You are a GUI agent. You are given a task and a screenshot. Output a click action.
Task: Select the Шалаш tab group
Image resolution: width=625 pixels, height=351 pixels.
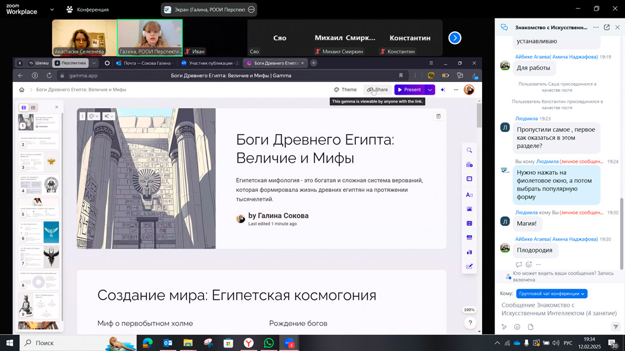click(x=38, y=63)
